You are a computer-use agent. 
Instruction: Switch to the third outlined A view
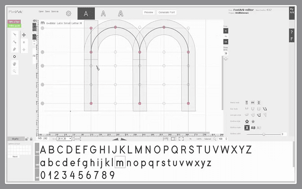(x=120, y=14)
